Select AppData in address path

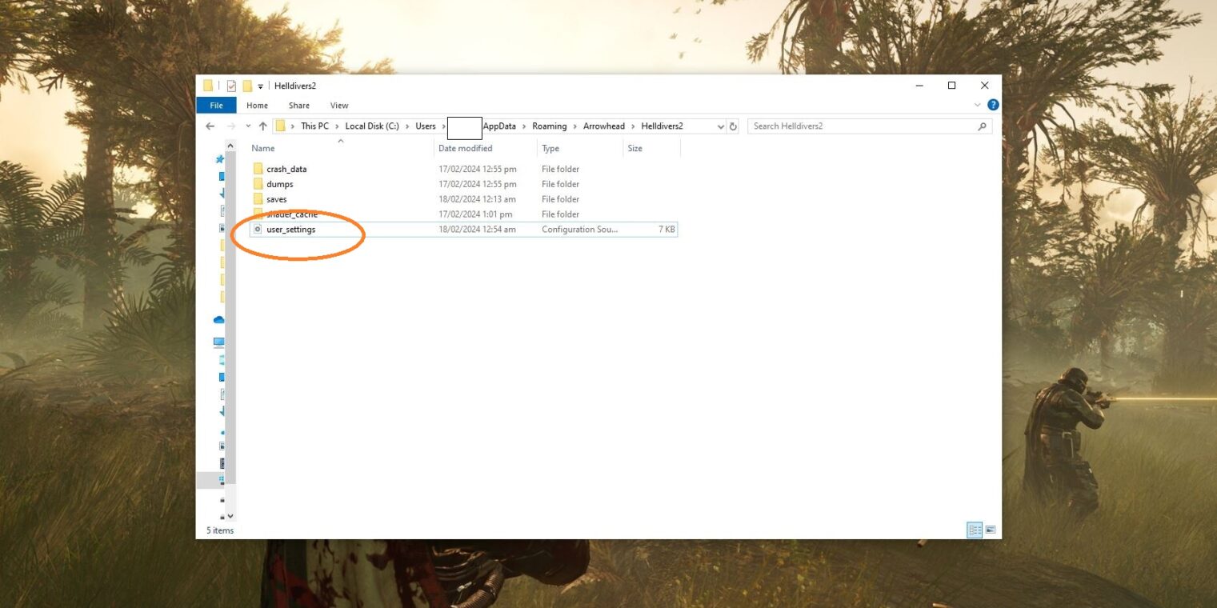pos(499,126)
